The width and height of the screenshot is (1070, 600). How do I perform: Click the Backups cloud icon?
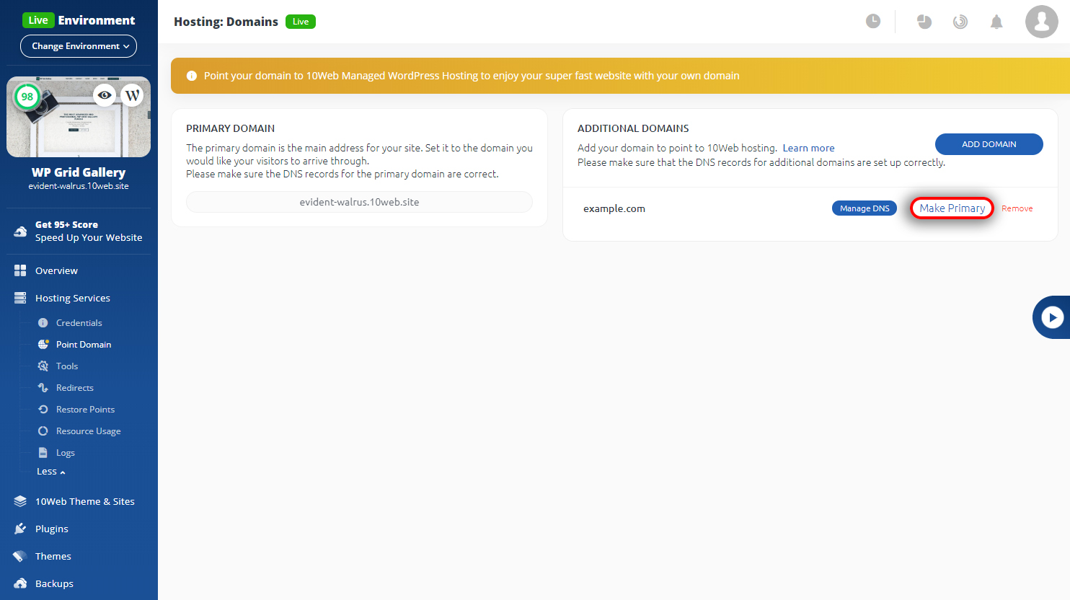(20, 583)
